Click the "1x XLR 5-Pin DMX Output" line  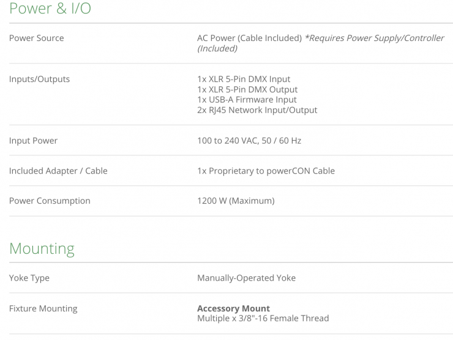(247, 89)
